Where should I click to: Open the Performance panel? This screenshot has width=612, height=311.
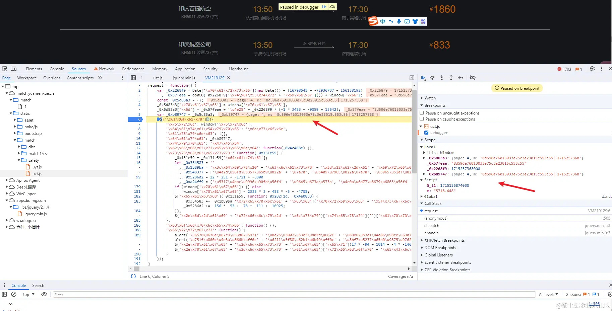133,69
